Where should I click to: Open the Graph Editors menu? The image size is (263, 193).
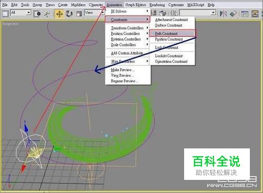pos(136,5)
